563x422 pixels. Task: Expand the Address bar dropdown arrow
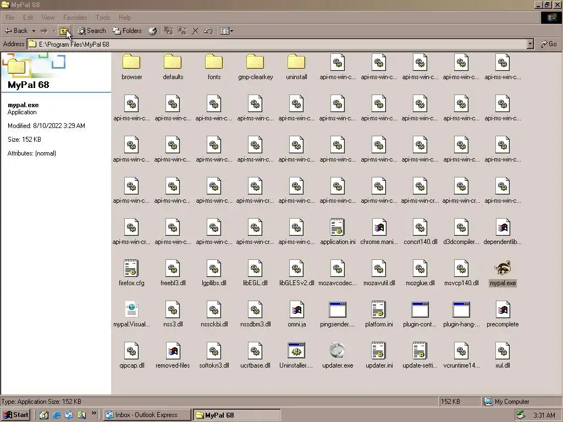(x=530, y=44)
